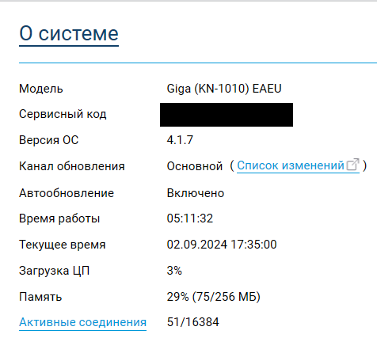Click the current time 02.09.2024 17:35:00
This screenshot has width=377, height=338.
point(222,245)
